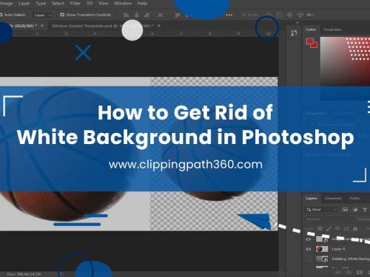Toggle prevent artboard auto-nesting lock icon
The height and width of the screenshot is (277, 370).
coord(346,229)
